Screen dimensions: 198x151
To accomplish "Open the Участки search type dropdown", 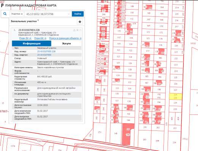I will (17, 14).
